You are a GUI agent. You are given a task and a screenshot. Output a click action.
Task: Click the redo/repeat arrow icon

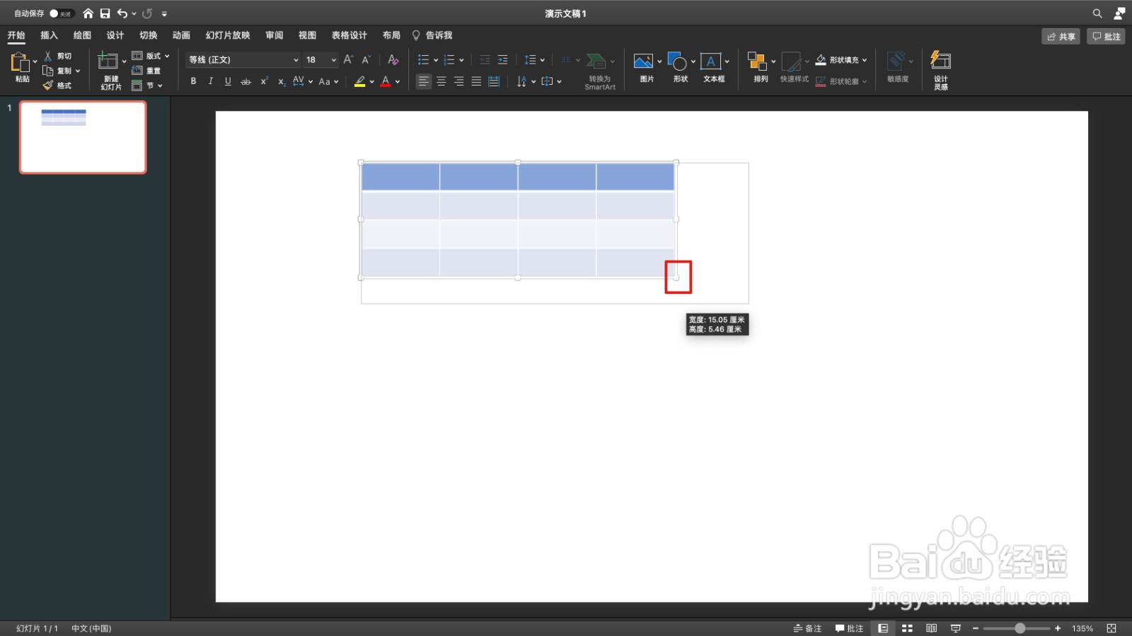(x=147, y=13)
